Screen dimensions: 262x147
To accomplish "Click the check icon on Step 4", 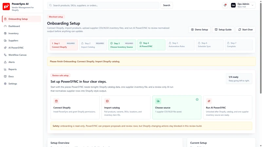I will pos(140,43).
